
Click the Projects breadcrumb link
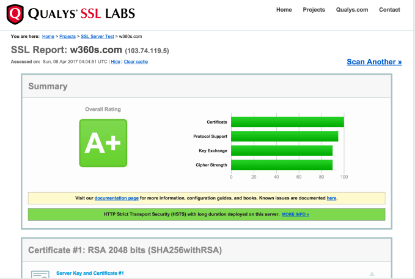pyautogui.click(x=67, y=36)
